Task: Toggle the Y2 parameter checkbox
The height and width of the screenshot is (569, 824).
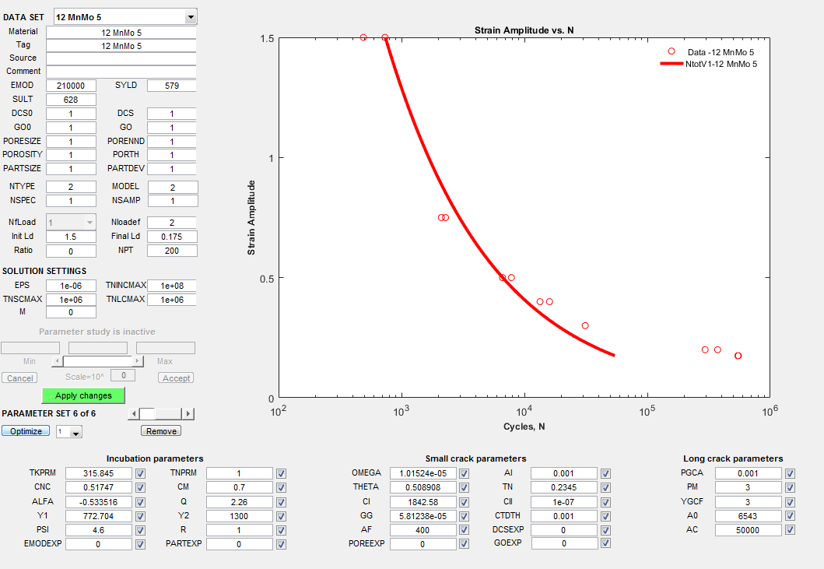Action: tap(281, 516)
